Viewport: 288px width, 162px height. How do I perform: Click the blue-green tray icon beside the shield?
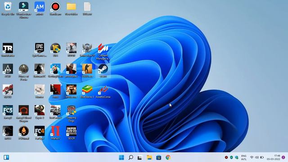pyautogui.click(x=237, y=157)
